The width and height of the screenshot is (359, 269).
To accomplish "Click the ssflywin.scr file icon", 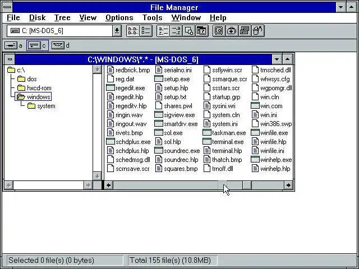I will click(x=207, y=69).
